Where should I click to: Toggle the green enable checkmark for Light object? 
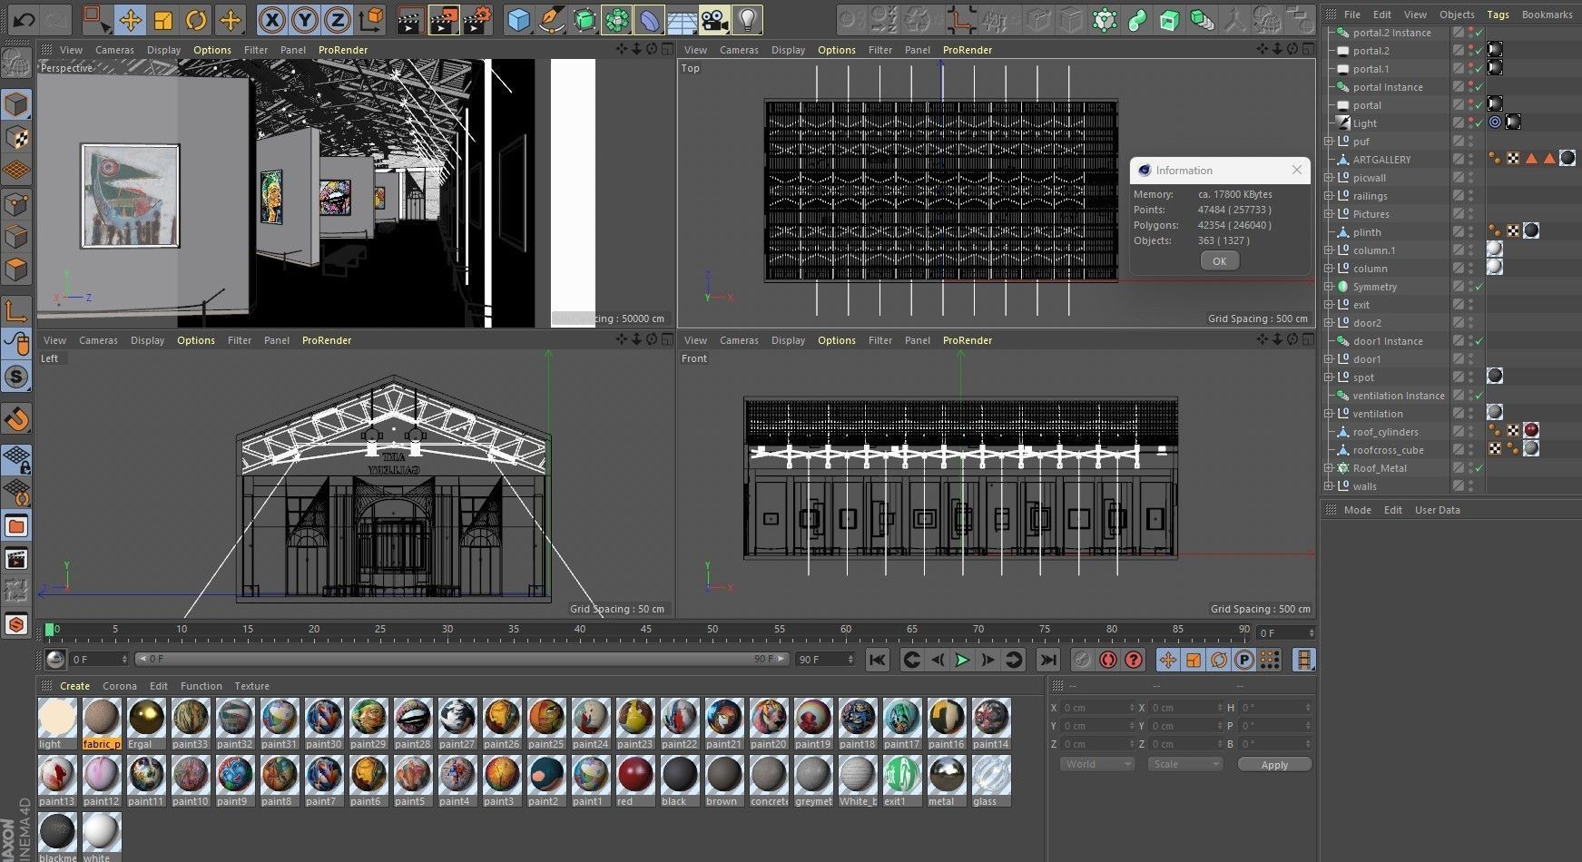pyautogui.click(x=1479, y=123)
